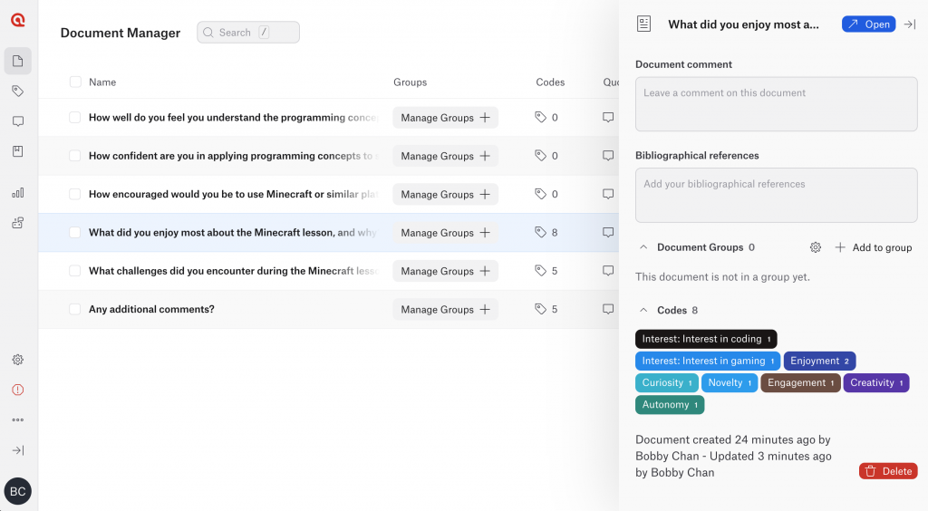Collapse the Document Groups section
This screenshot has height=511, width=928.
643,247
